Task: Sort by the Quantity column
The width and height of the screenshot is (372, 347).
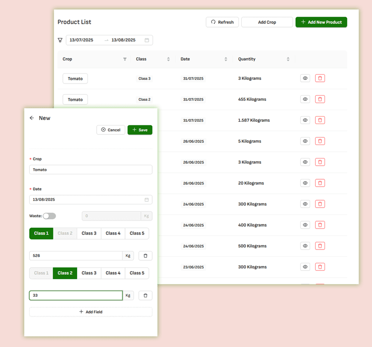Action: (288, 59)
